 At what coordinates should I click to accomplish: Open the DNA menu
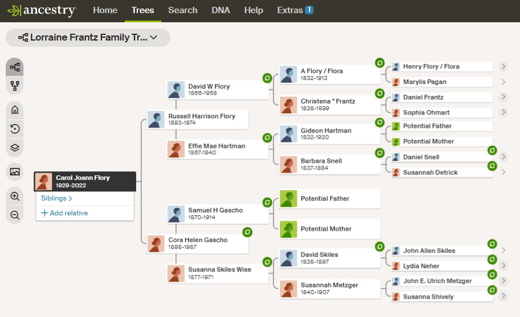(221, 10)
